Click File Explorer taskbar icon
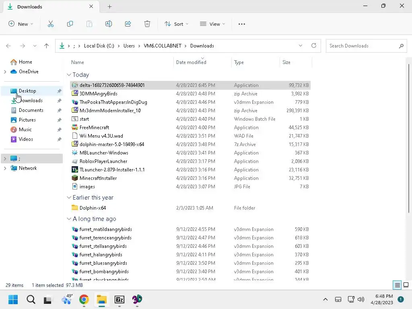 [x=102, y=299]
